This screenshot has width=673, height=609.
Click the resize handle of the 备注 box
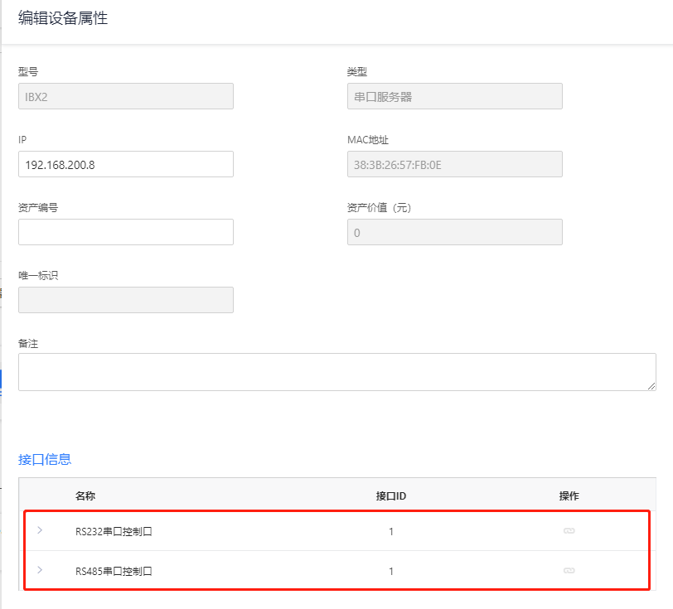coord(651,386)
